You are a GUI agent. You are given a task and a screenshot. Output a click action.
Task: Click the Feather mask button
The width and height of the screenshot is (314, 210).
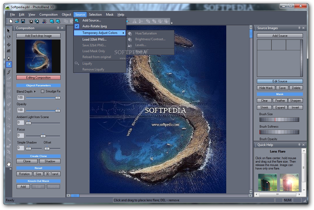pyautogui.click(x=280, y=101)
